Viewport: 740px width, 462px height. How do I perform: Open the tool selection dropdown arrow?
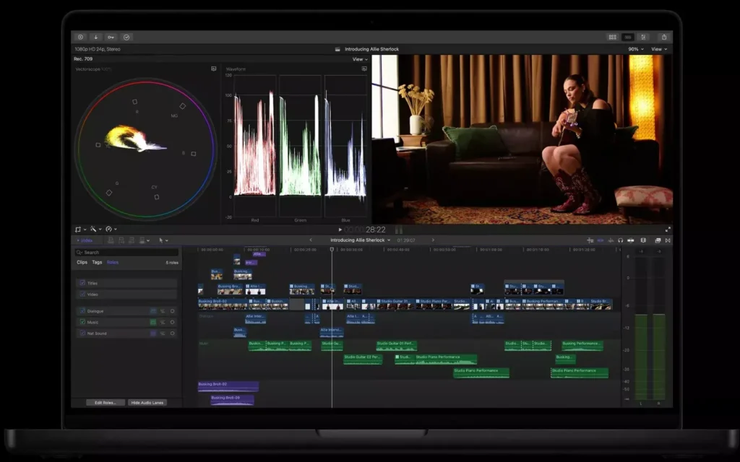pos(167,240)
